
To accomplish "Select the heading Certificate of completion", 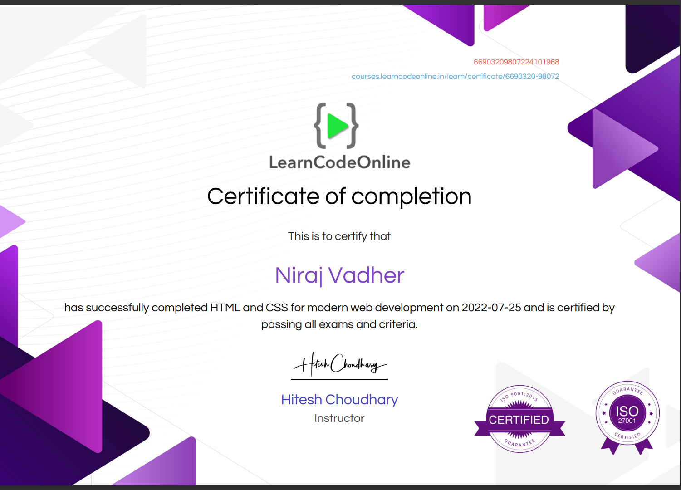I will (339, 196).
